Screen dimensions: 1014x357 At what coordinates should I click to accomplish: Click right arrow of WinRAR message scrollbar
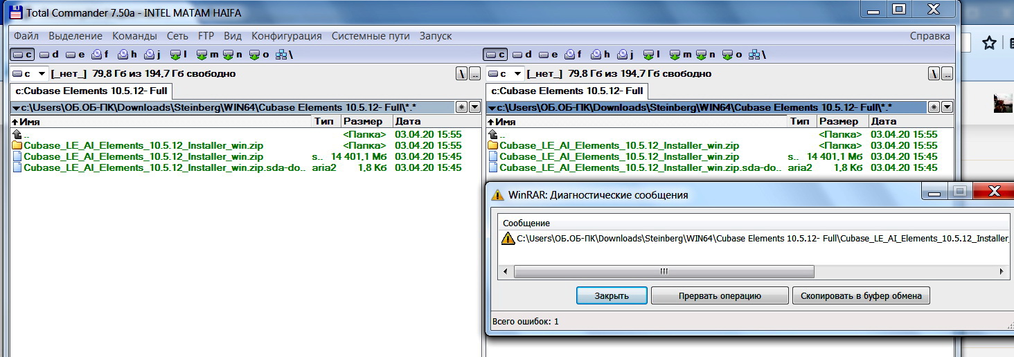(1002, 271)
